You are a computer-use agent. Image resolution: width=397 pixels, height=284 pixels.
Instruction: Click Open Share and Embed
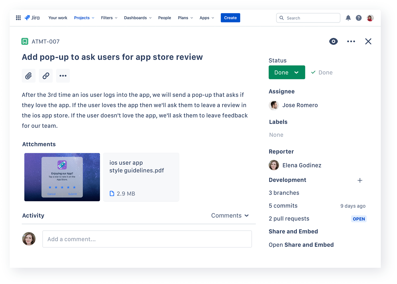(x=301, y=245)
